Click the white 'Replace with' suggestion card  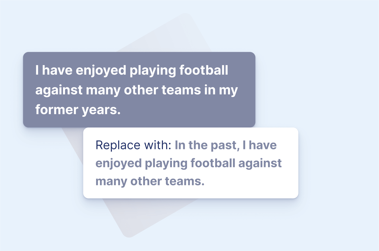click(191, 163)
